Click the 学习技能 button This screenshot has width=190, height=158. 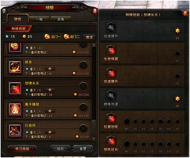[x=22, y=149]
